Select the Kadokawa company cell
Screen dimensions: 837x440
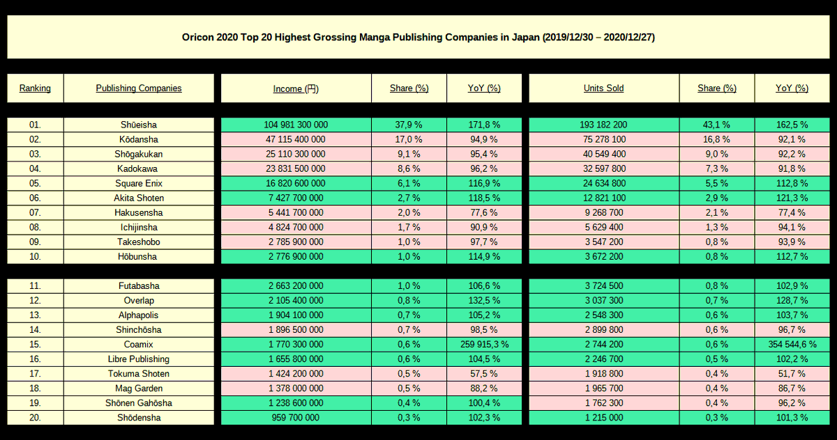click(x=139, y=168)
